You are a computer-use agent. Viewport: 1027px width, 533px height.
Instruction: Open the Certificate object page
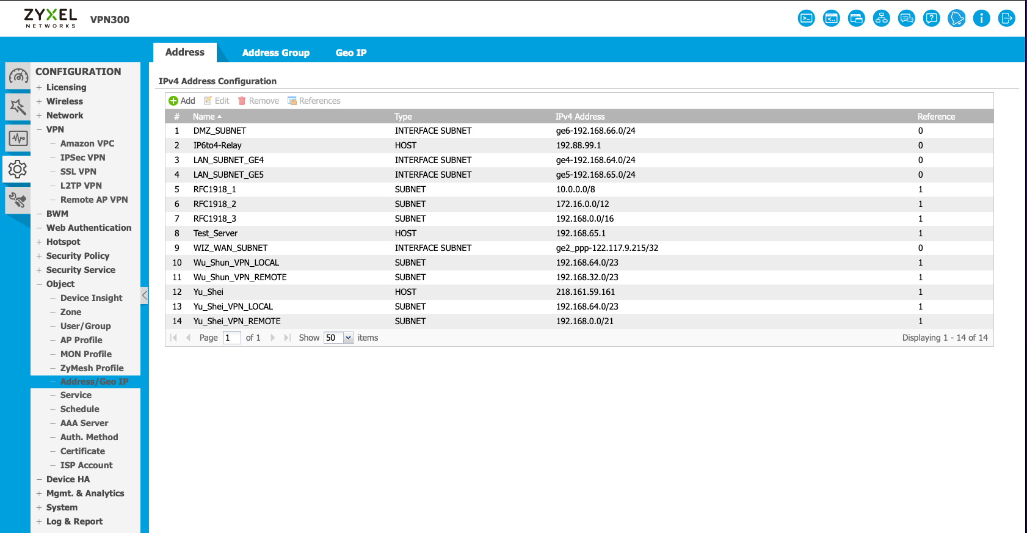82,451
